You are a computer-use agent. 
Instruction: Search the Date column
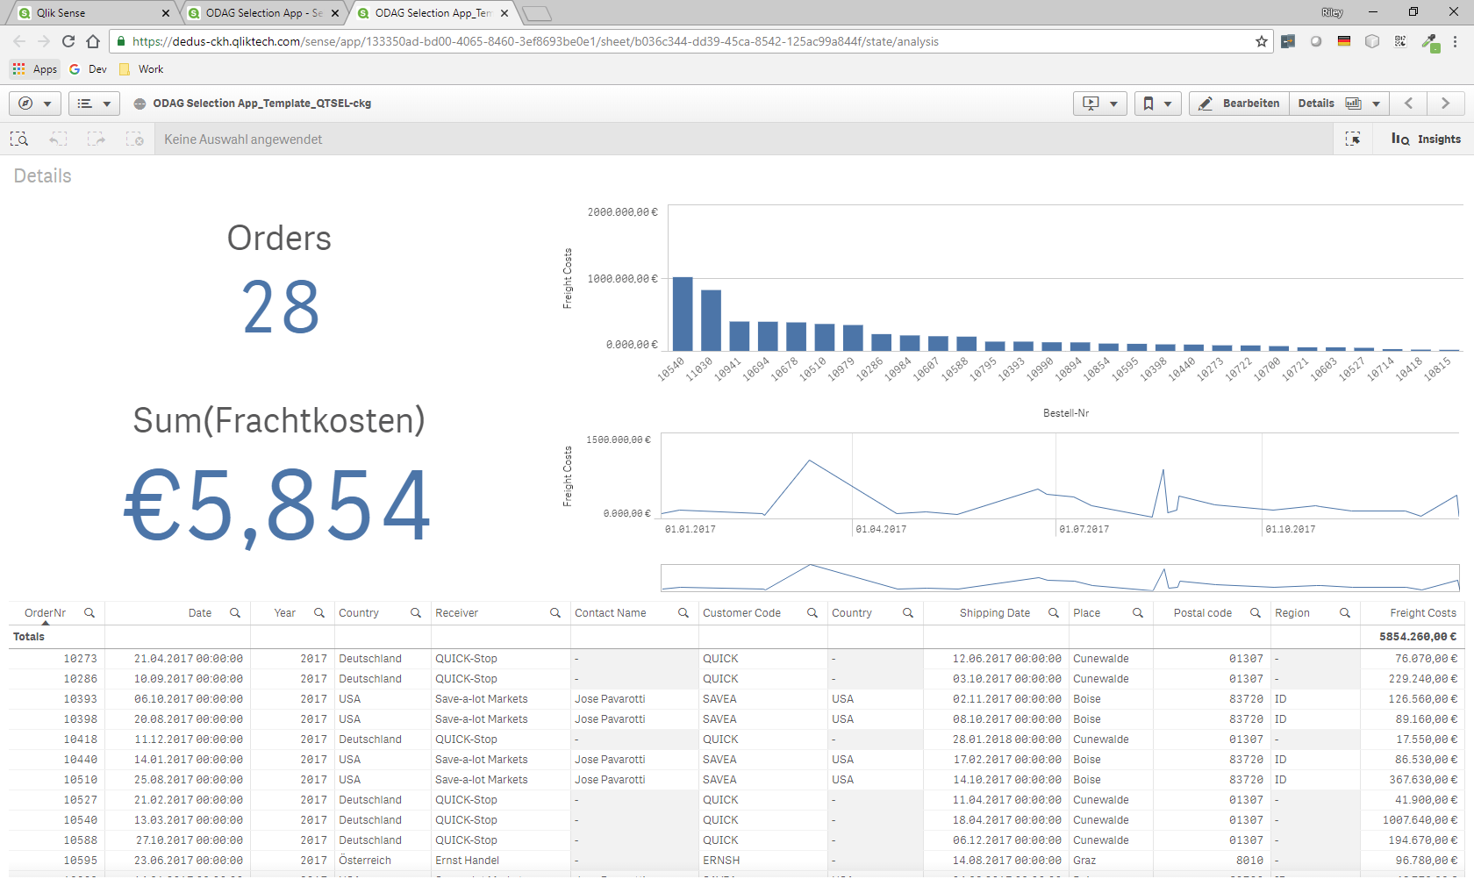(235, 613)
